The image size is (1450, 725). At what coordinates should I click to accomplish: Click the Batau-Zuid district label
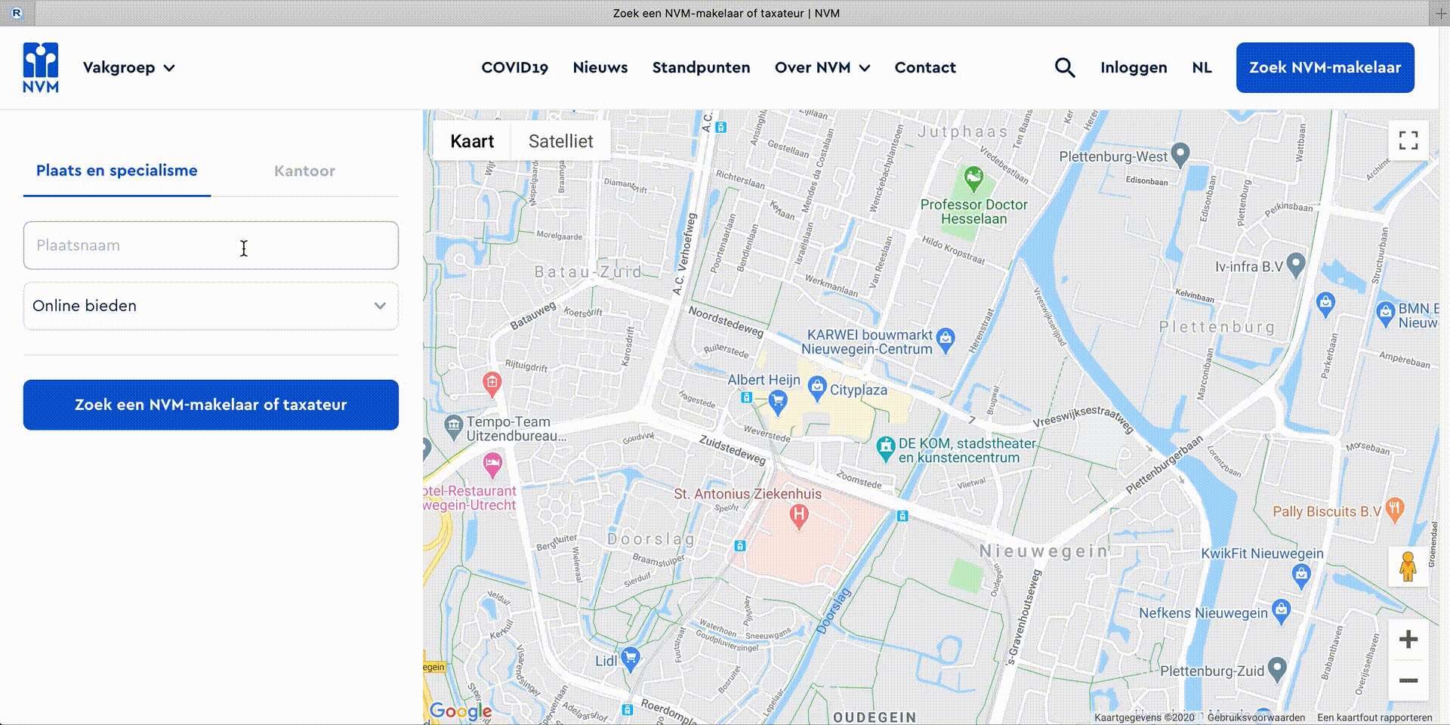588,272
